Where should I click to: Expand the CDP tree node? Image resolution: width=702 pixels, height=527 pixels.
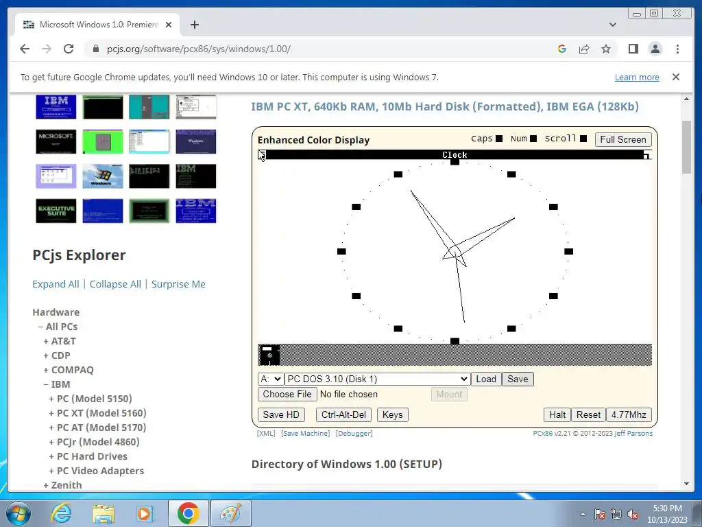(x=57, y=355)
